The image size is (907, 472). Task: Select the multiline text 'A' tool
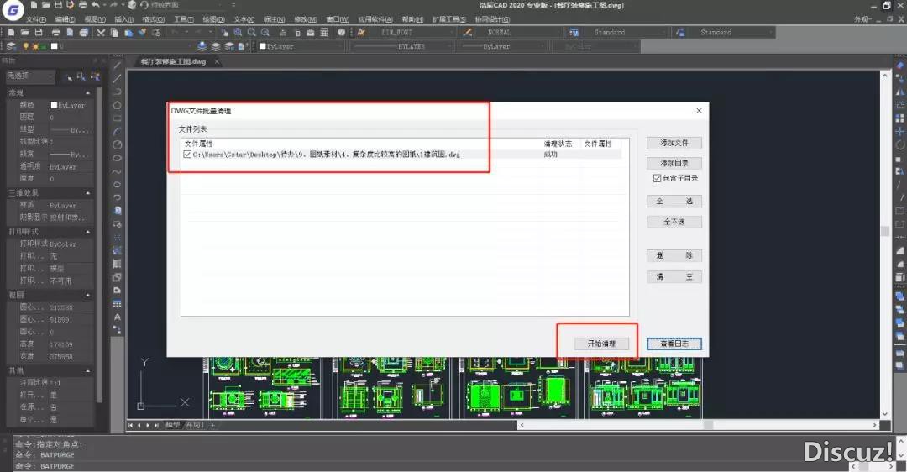tap(118, 317)
